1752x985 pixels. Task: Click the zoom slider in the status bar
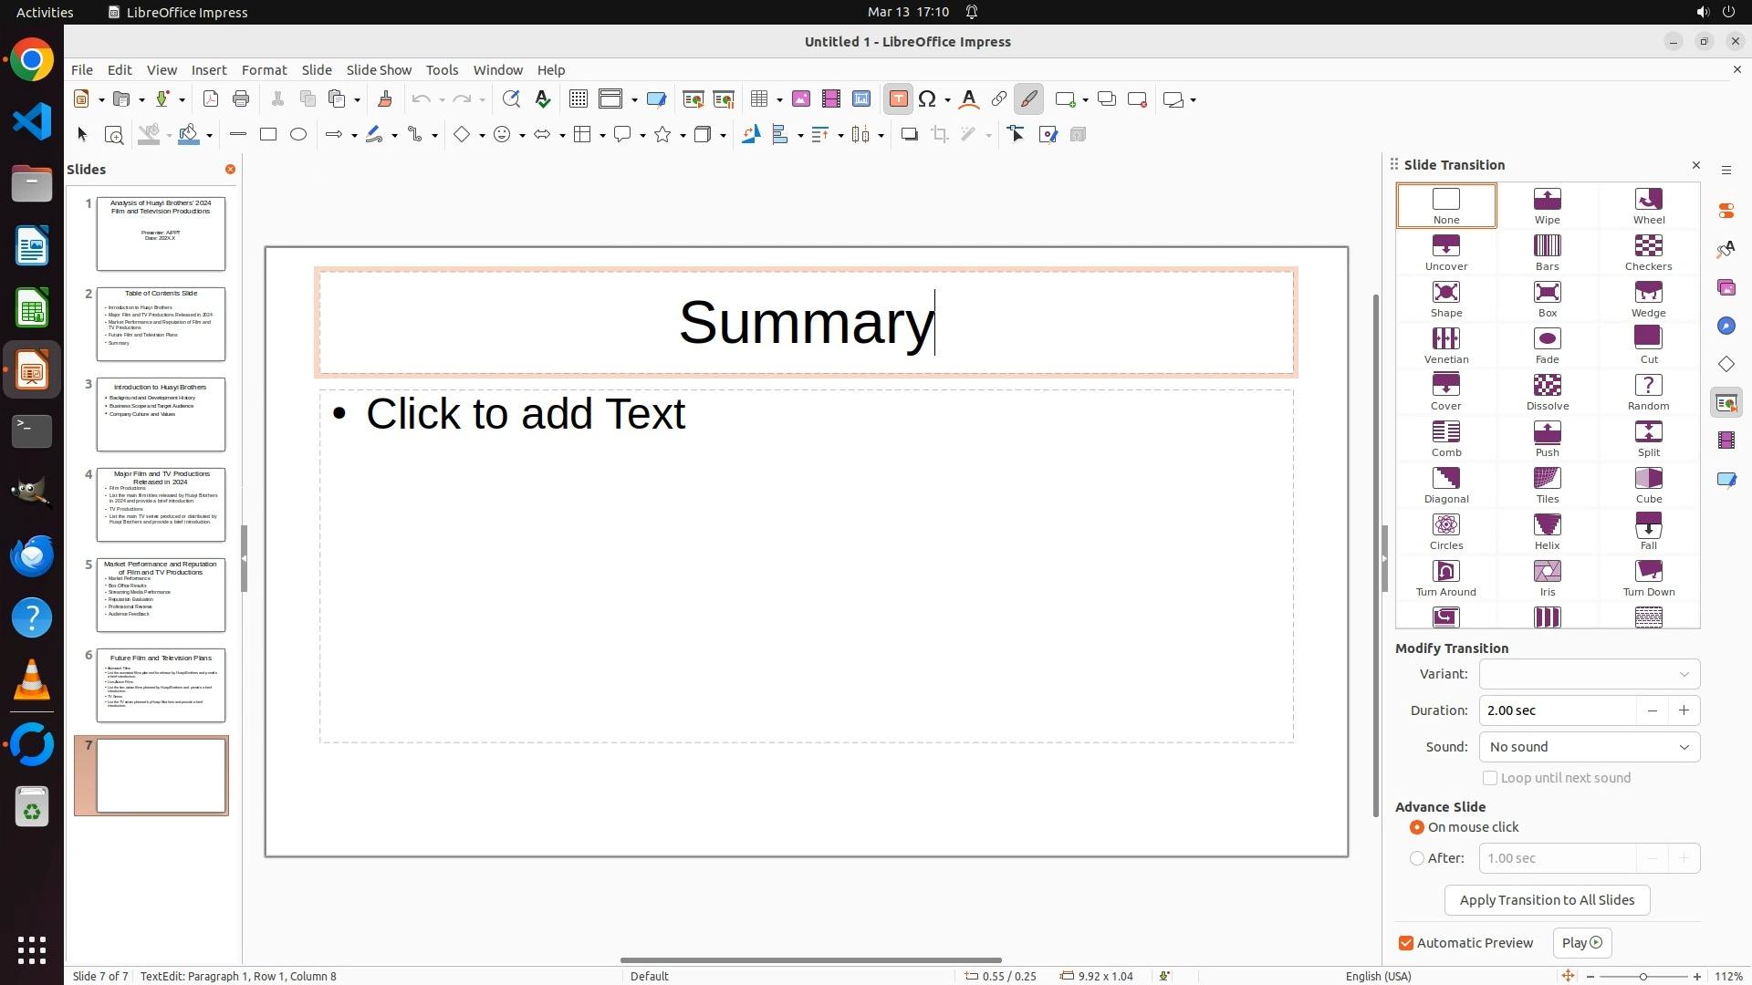pos(1642,976)
